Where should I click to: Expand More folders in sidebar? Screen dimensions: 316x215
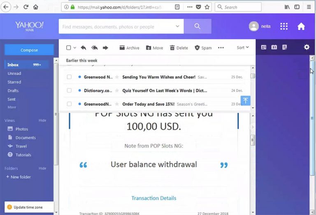point(12,107)
